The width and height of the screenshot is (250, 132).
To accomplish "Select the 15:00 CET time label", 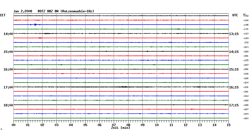I will coord(8,52).
